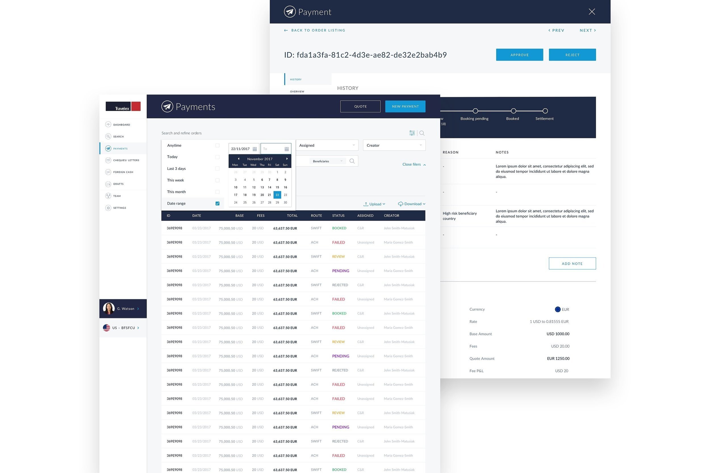The width and height of the screenshot is (710, 473).
Task: Open the filter settings sliders icon
Action: pyautogui.click(x=412, y=133)
